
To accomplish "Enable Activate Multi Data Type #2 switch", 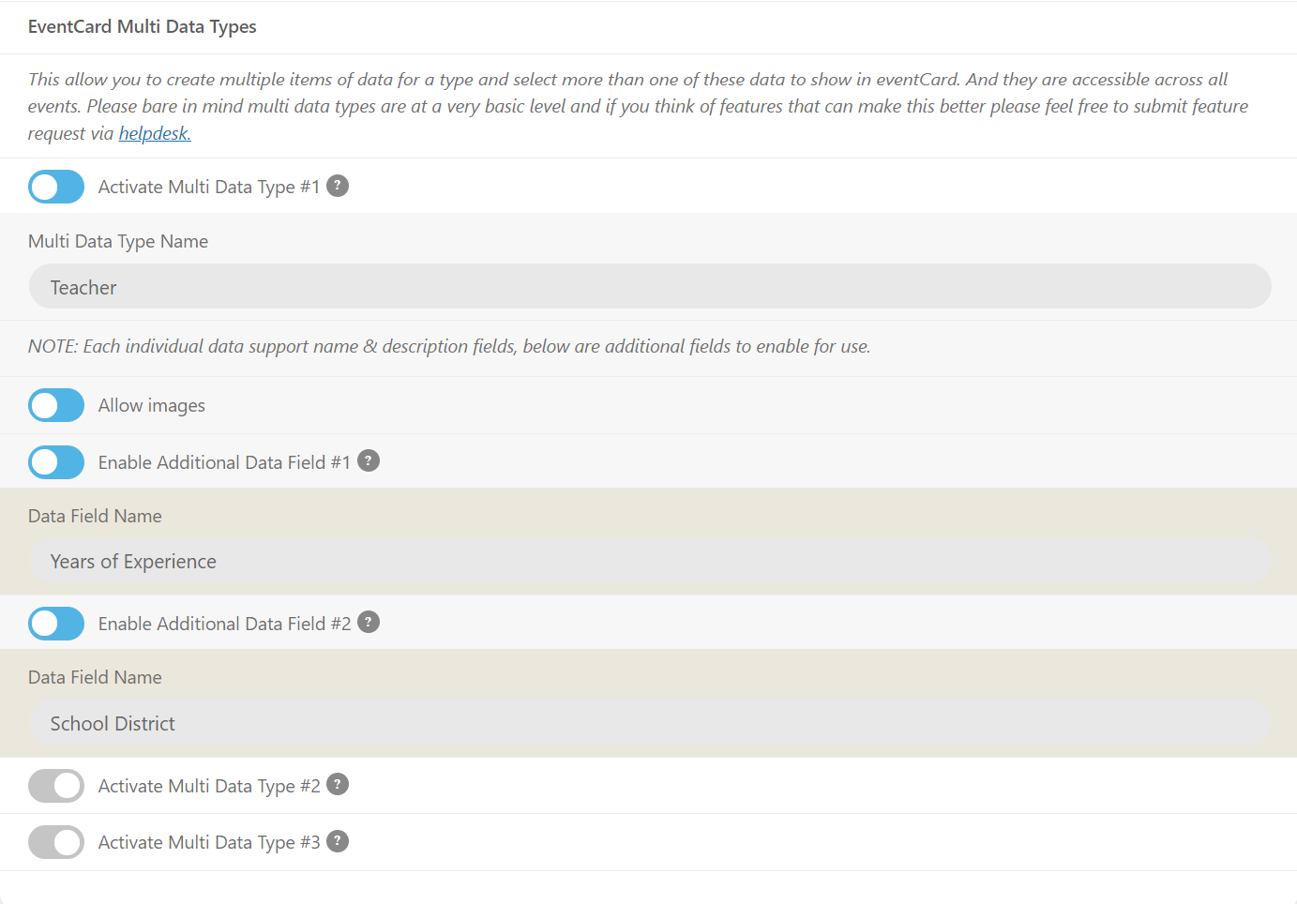I will tap(56, 786).
